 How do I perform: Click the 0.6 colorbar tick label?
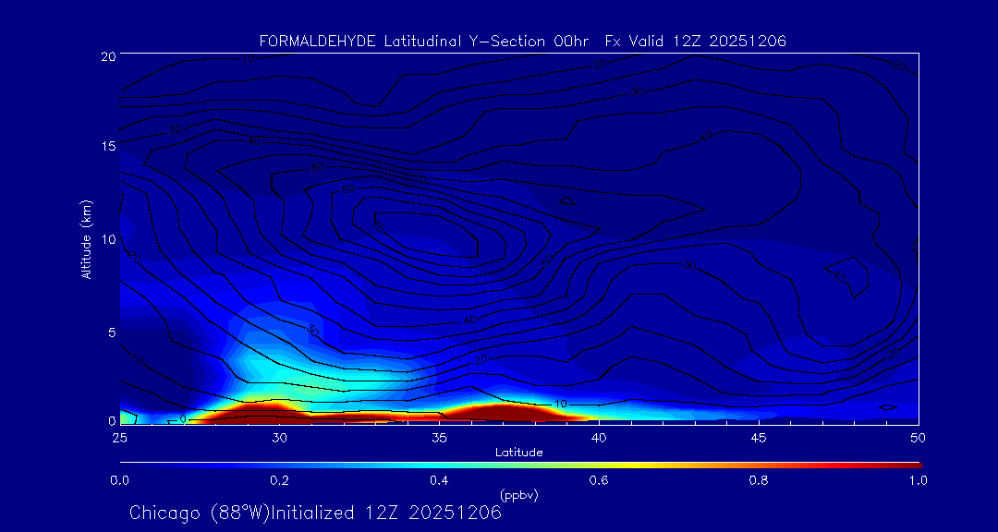pyautogui.click(x=599, y=480)
